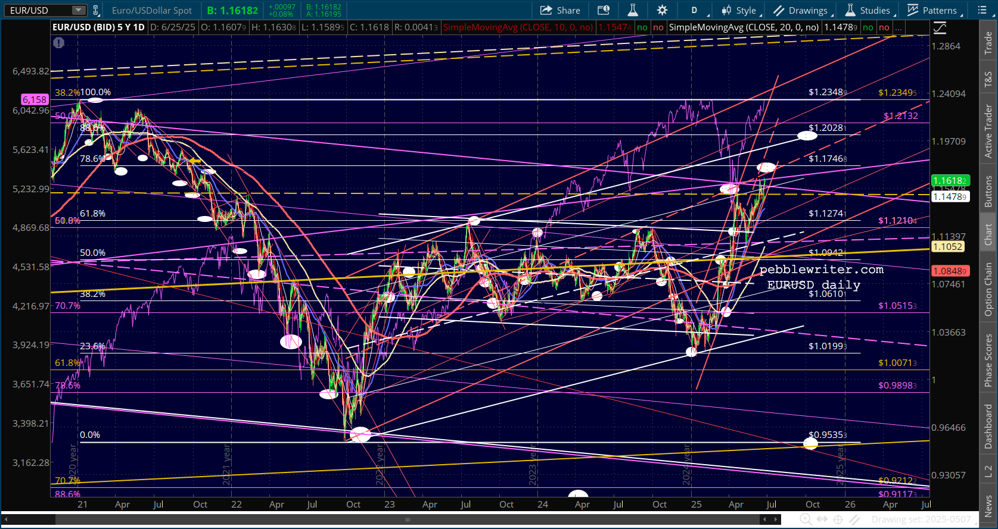Image resolution: width=998 pixels, height=529 pixels.
Task: Open the Option Chain side tab
Action: [x=988, y=289]
